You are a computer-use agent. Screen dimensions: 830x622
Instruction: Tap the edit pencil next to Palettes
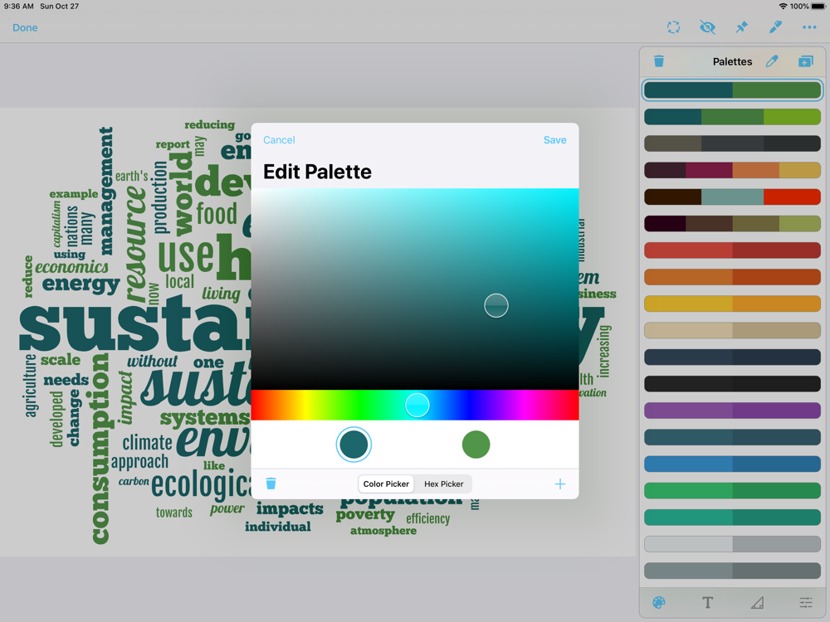click(772, 61)
